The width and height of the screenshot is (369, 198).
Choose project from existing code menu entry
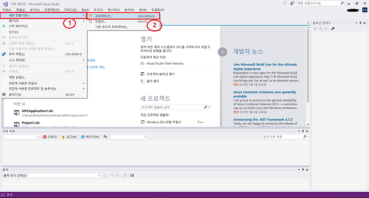[124, 27]
